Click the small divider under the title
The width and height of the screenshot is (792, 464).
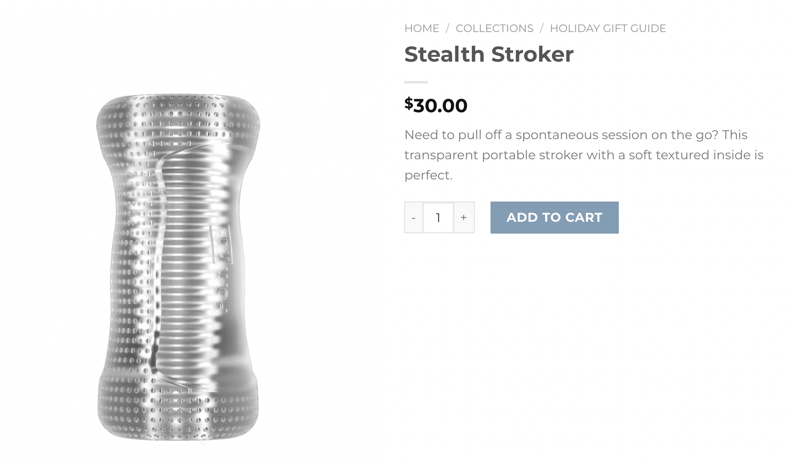416,82
